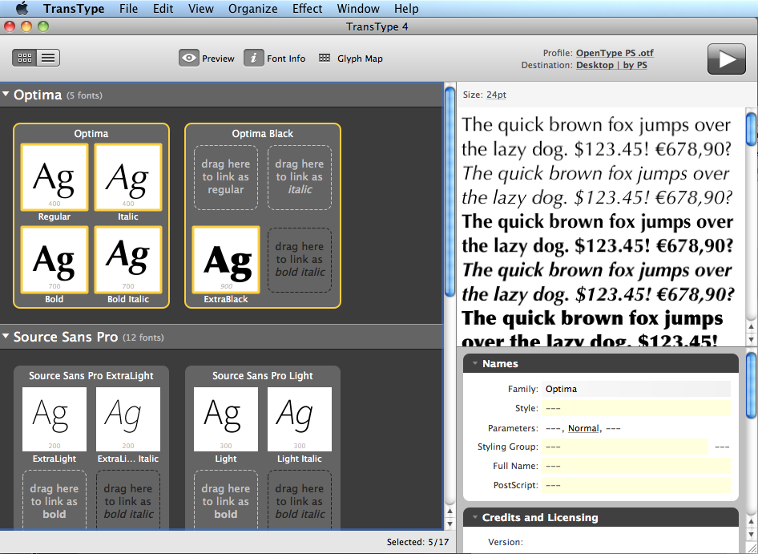Open the Edit menu
The height and width of the screenshot is (554, 758).
(163, 9)
